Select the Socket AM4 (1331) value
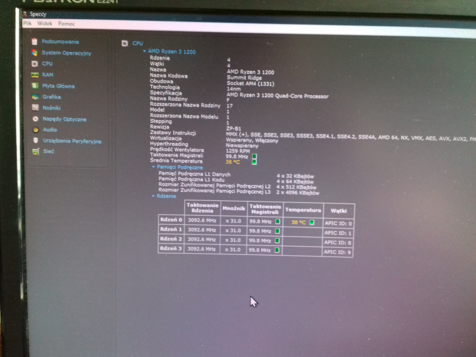Viewport: 476px width, 357px height. (250, 84)
